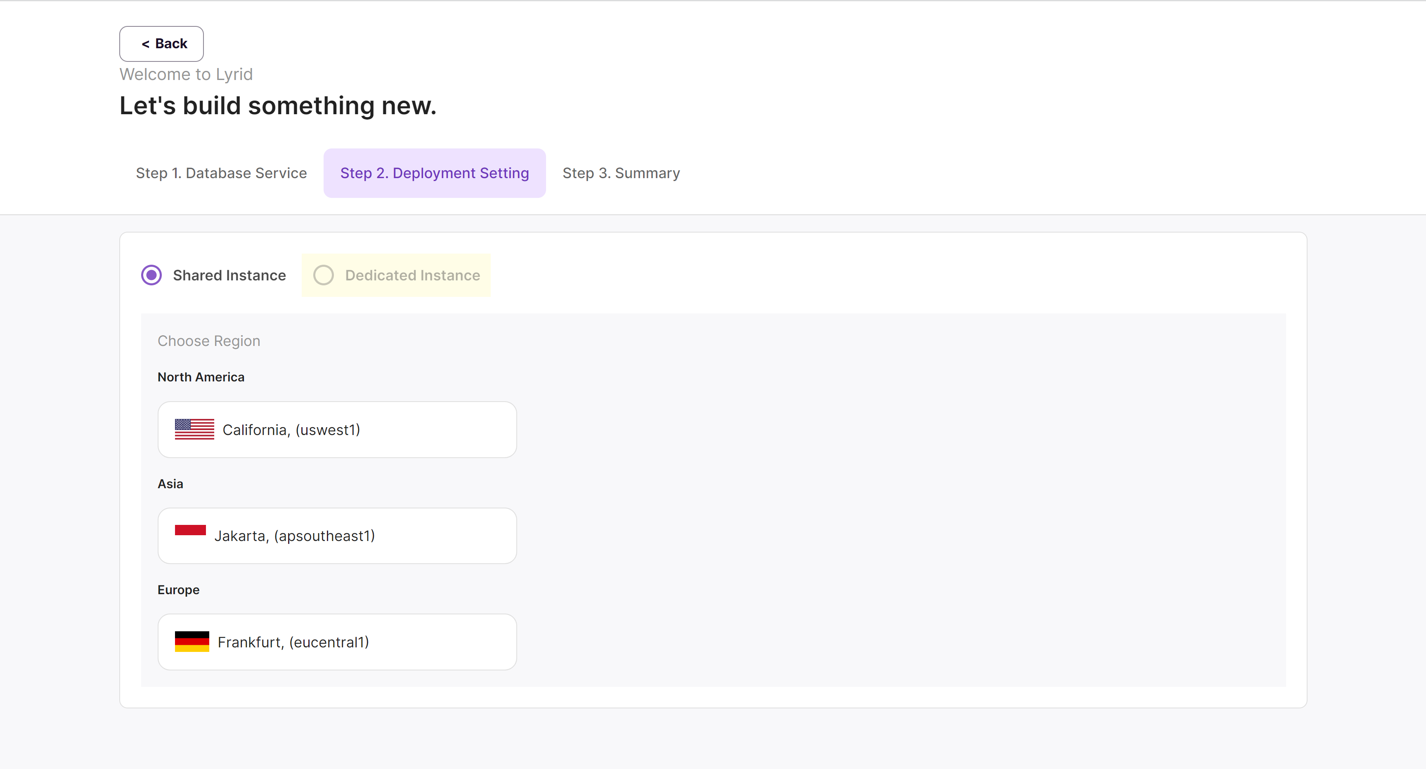
Task: Switch to Step 2. Deployment Setting tab
Action: (434, 173)
